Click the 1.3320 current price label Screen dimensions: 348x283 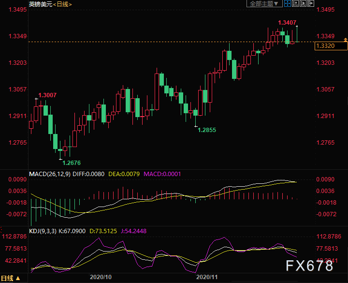(325, 46)
